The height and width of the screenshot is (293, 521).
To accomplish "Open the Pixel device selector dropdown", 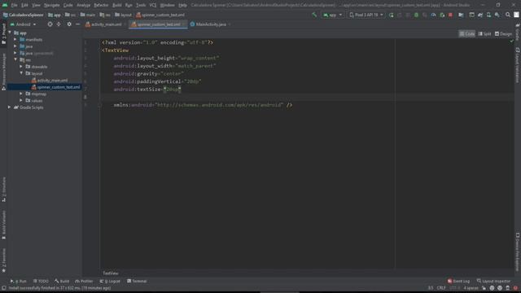I will click(366, 15).
